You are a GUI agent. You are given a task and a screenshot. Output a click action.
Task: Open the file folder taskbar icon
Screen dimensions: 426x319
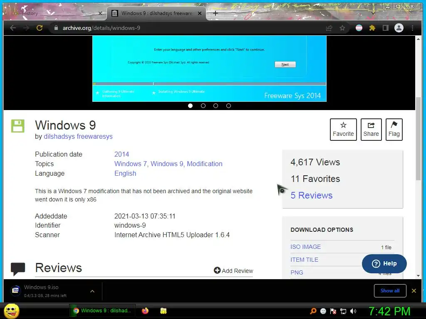(x=163, y=311)
